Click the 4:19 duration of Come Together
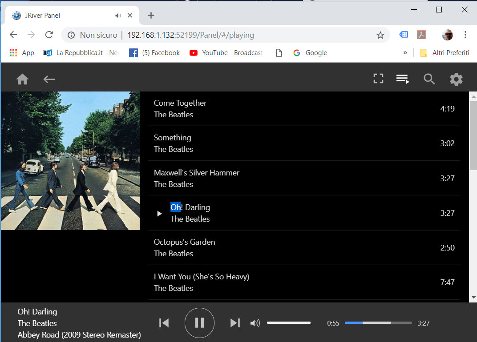 coord(447,109)
